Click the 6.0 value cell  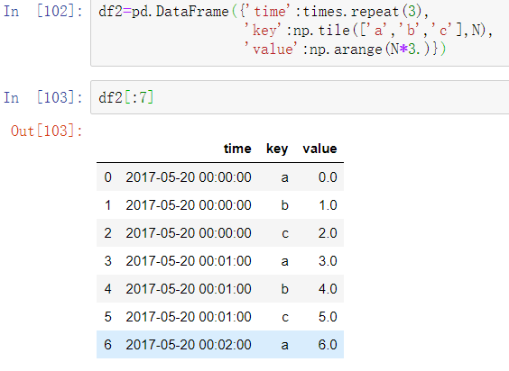[x=328, y=344]
